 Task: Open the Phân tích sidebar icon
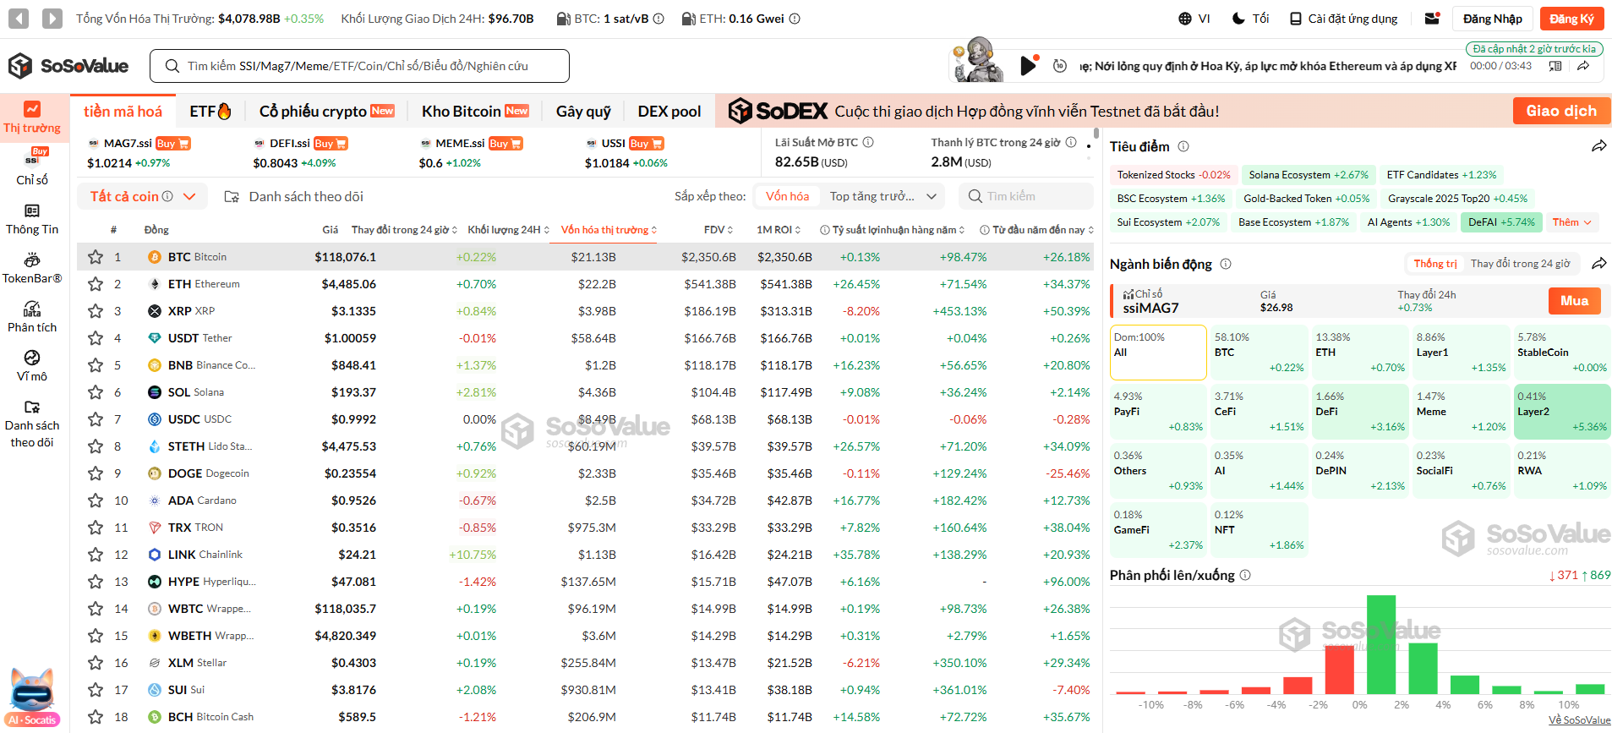(x=32, y=309)
